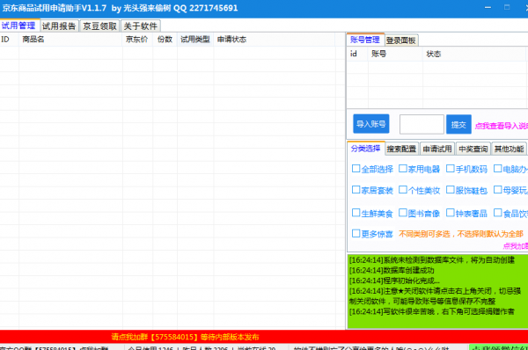The height and width of the screenshot is (350, 528).
Task: Click the 导入账号 button
Action: 371,124
